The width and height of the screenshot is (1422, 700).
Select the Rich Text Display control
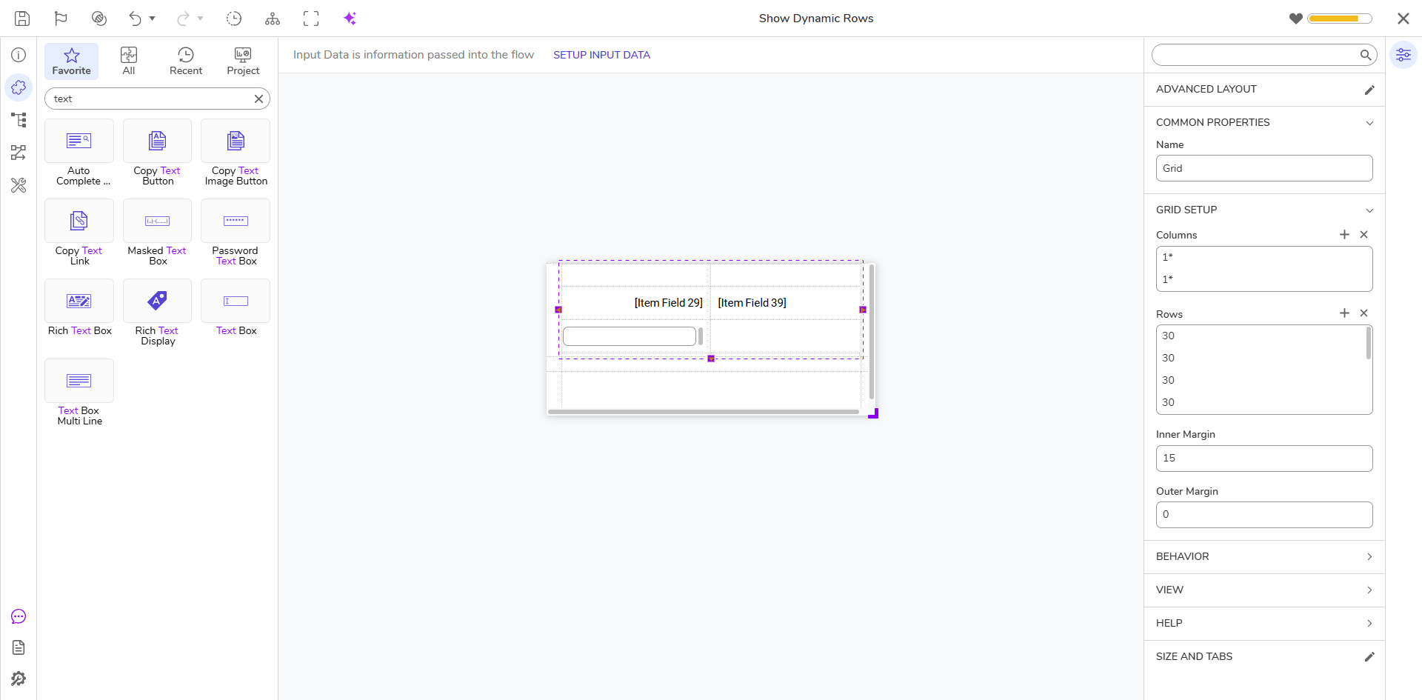click(157, 313)
